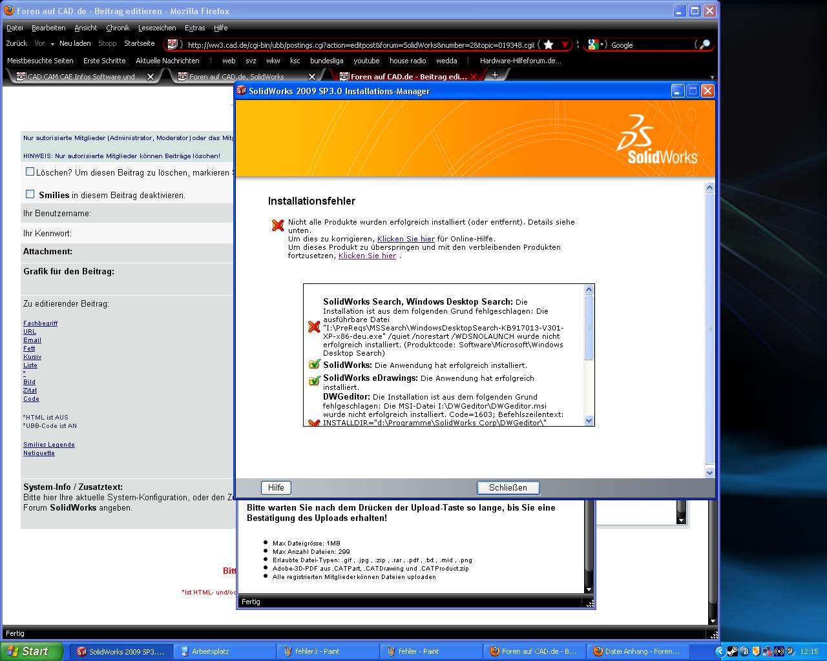This screenshot has height=661, width=827.
Task: Open the Bearbeiten menu
Action: pos(48,28)
